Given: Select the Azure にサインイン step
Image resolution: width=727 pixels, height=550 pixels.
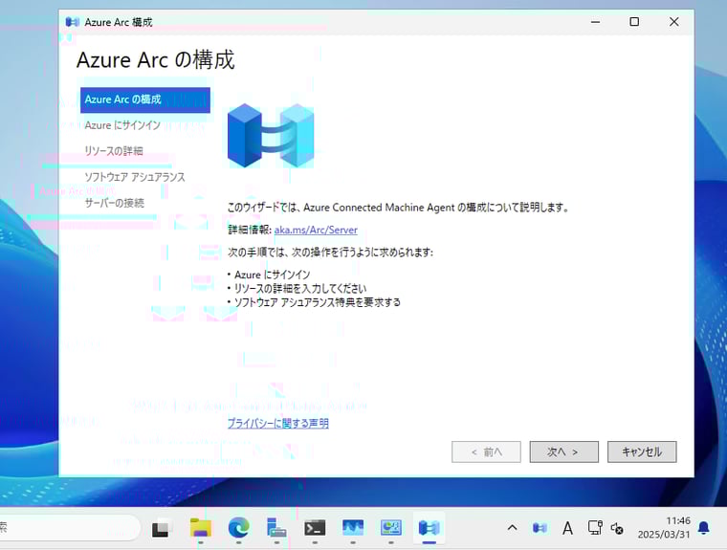Looking at the screenshot, I should (x=122, y=125).
